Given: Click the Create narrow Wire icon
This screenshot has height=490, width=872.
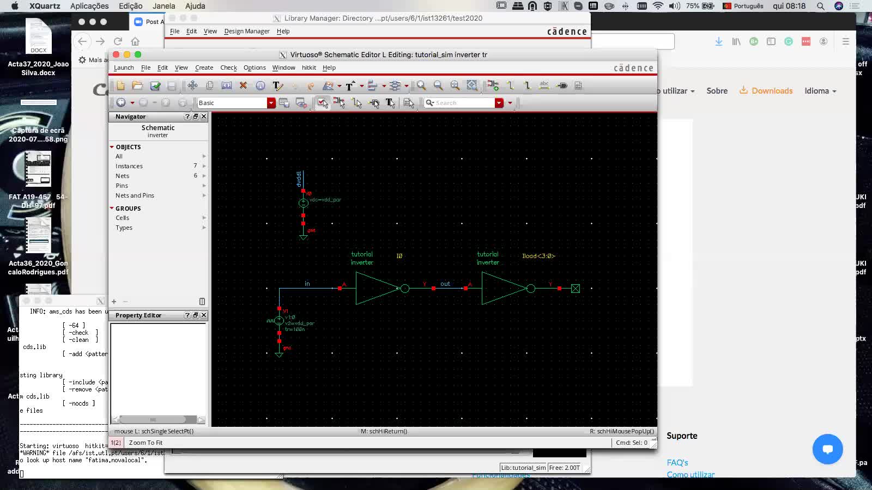Looking at the screenshot, I should (511, 85).
